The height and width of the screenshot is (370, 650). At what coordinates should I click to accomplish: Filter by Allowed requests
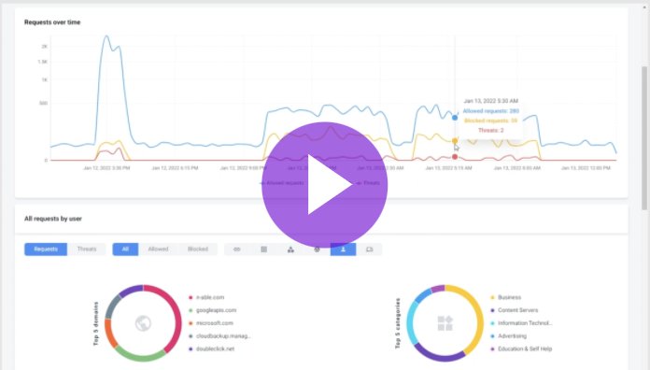(158, 249)
